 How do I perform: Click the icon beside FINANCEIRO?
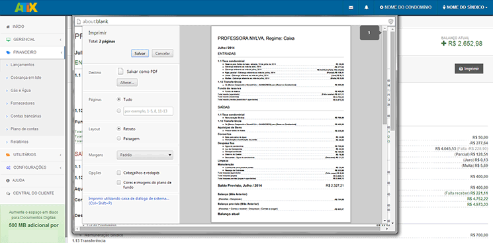tap(8, 52)
